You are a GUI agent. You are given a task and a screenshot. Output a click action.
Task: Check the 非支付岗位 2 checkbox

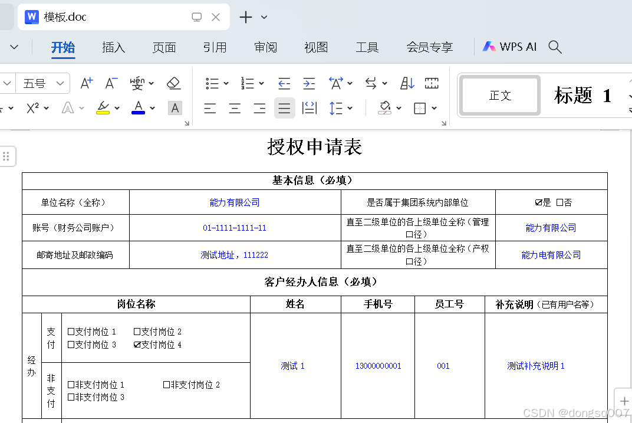166,384
